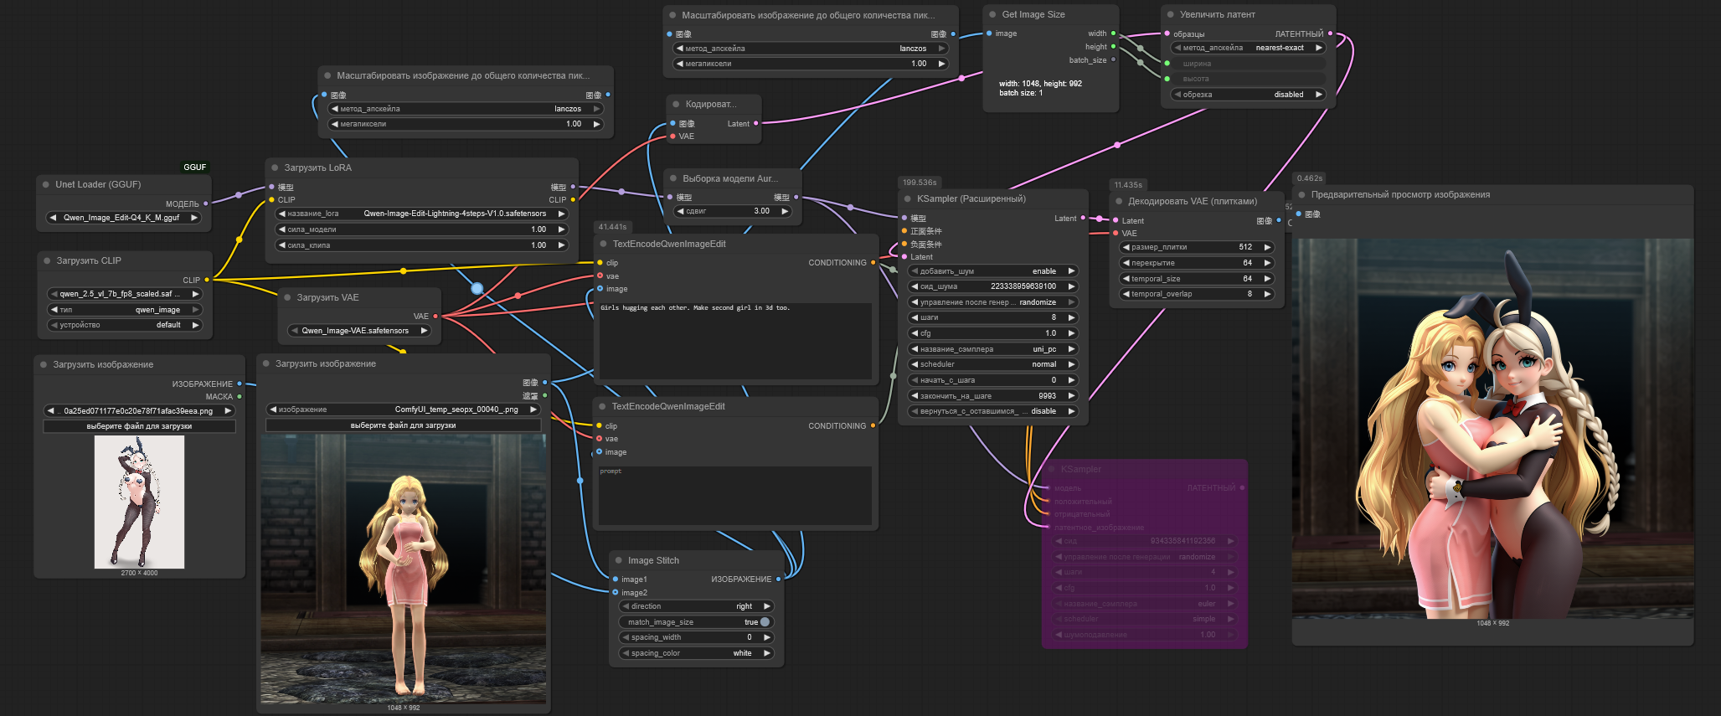This screenshot has width=1721, height=716.
Task: Click the upload button below ComfyUI_temp_seopx_00040_.png
Action: click(403, 425)
